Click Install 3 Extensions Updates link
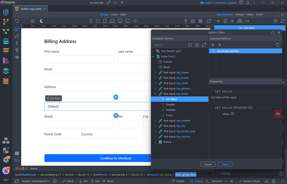The image size is (287, 184). [219, 3]
